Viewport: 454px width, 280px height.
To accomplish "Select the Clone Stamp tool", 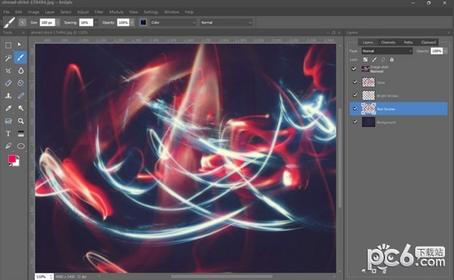I will pyautogui.click(x=8, y=95).
